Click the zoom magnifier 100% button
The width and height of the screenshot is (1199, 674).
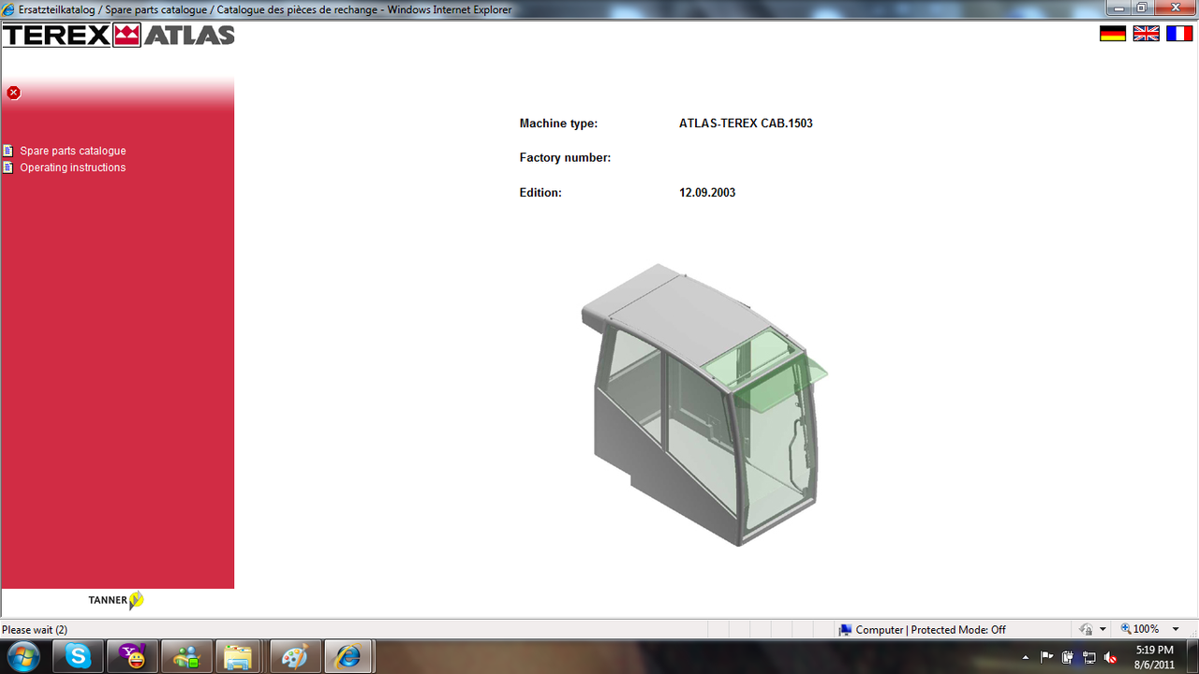click(1140, 630)
